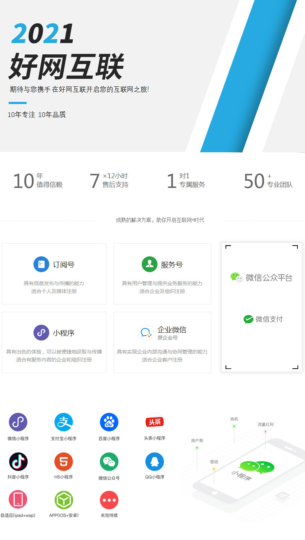305x540 pixels.
Task: Click the 微信小程序 label text
Action: (18, 438)
